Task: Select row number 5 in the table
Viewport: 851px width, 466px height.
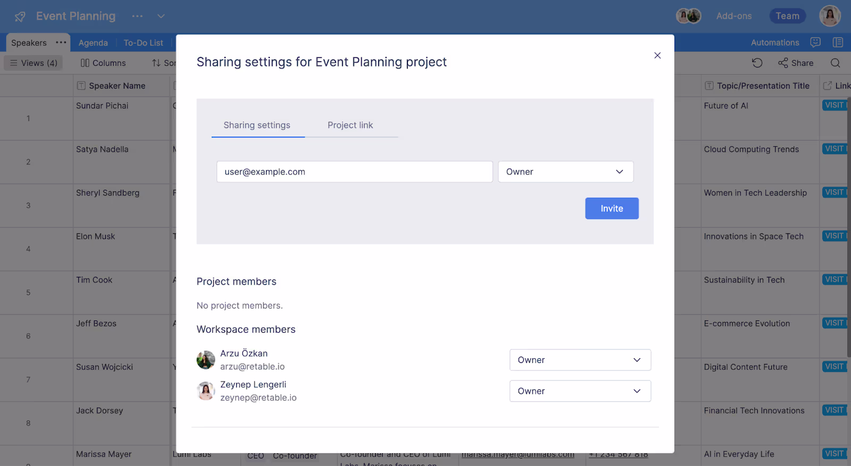Action: click(x=28, y=293)
